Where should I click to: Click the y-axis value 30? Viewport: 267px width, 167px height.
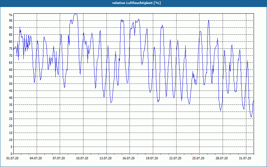[x=11, y=112]
